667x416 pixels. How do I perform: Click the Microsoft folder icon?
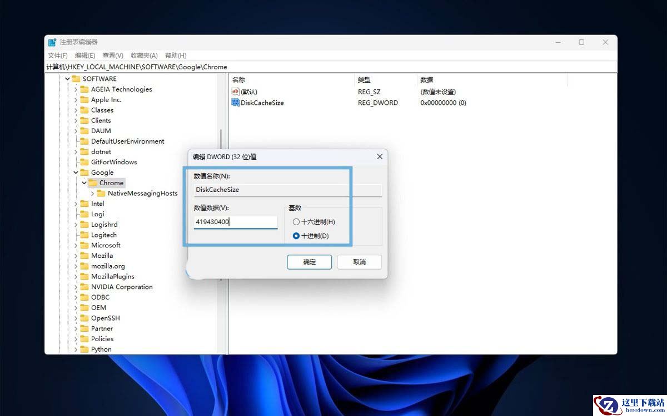coord(84,245)
